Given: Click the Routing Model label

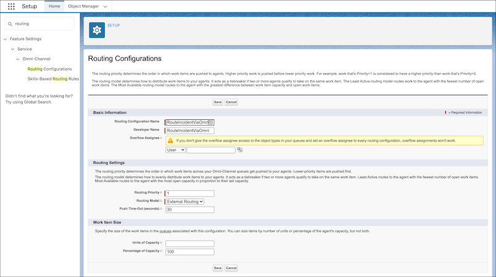Looking at the screenshot, I should pyautogui.click(x=148, y=201).
